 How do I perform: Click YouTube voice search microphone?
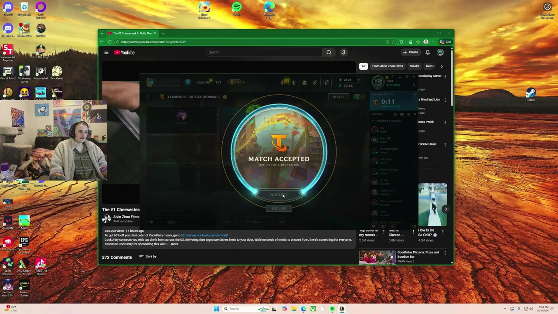click(344, 52)
